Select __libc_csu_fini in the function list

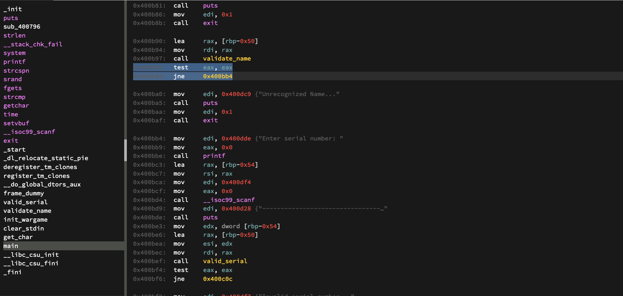coord(31,263)
